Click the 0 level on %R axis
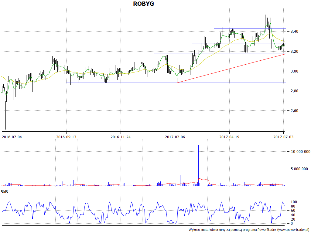The height and width of the screenshot is (233, 311). [x=291, y=224]
